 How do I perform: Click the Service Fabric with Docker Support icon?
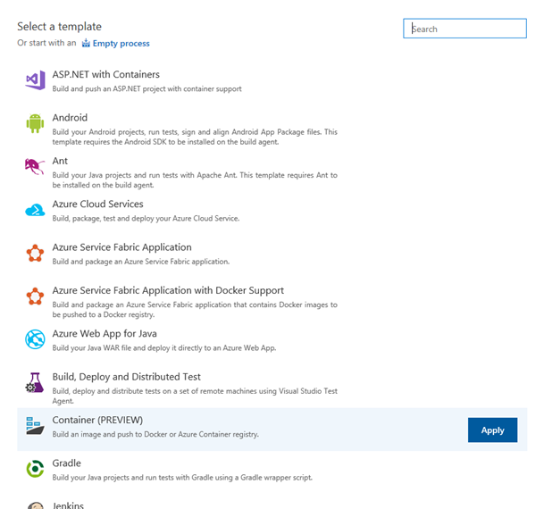coord(35,296)
